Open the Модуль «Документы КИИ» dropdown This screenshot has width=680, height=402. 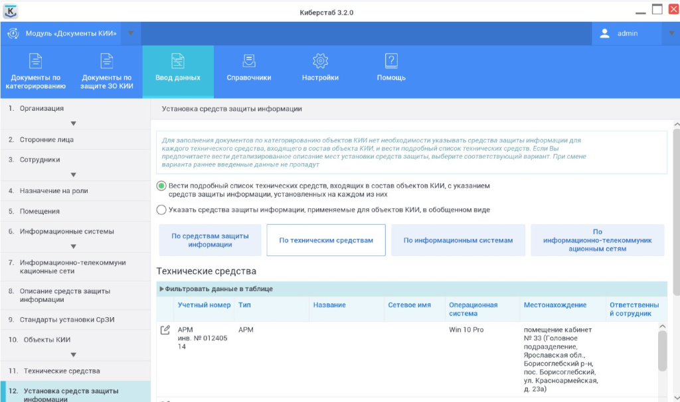(131, 33)
